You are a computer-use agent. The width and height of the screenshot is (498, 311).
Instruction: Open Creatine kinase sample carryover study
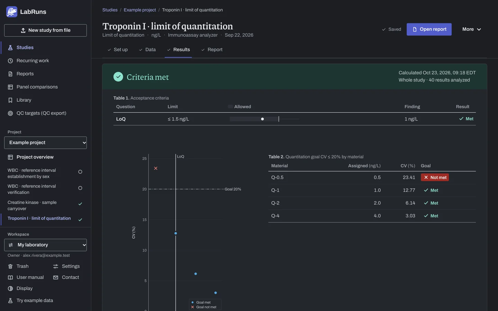(x=45, y=206)
